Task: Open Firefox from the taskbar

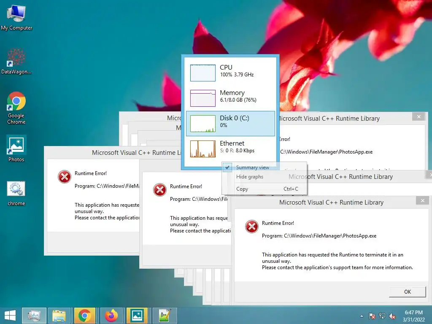Action: coord(111,316)
